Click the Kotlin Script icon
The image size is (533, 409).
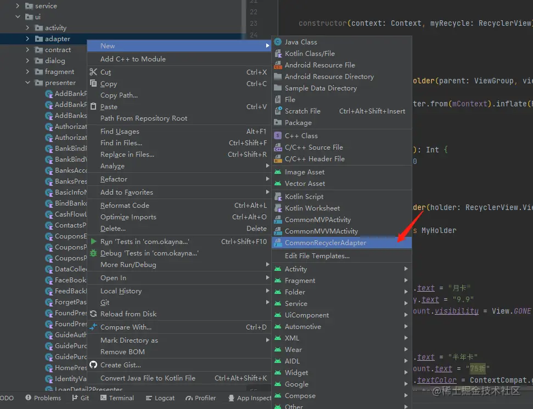click(x=278, y=196)
